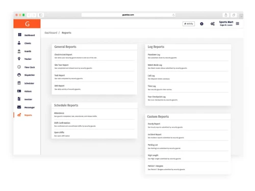Open the settings gears icon
Image resolution: width=255 pixels, height=191 pixels.
click(x=213, y=24)
